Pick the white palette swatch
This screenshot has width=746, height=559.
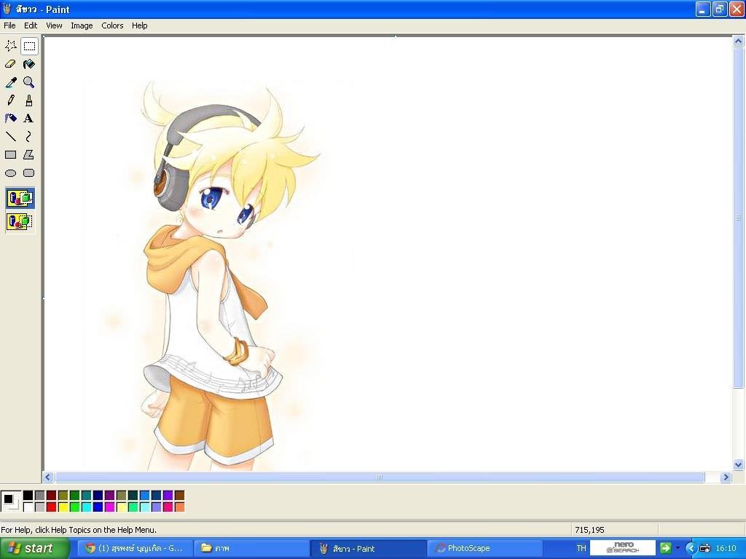28,507
